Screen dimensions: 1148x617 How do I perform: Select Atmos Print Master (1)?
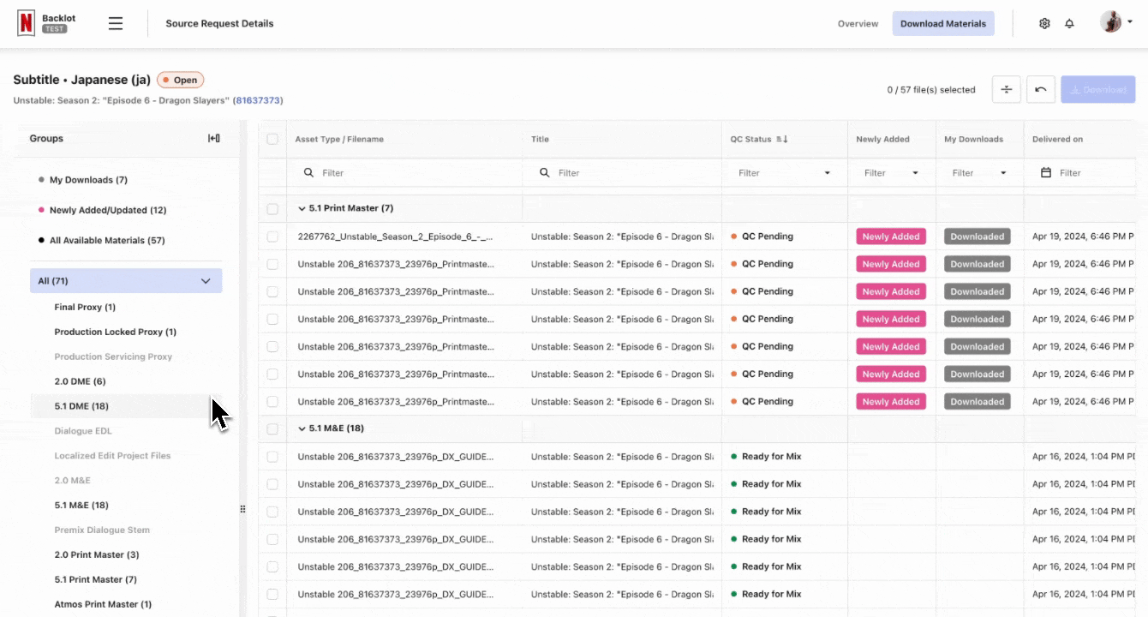[103, 604]
